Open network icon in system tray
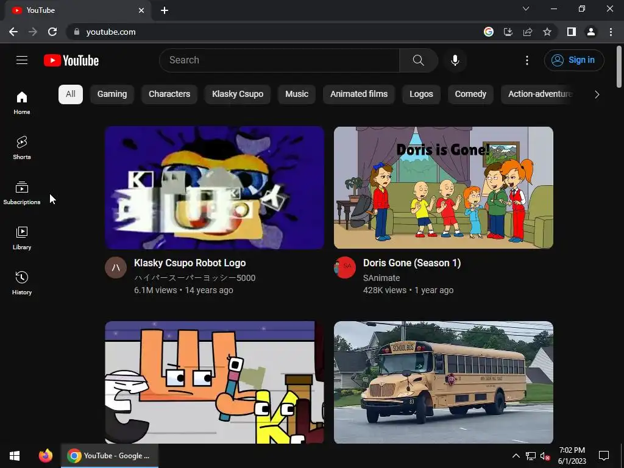 point(531,456)
